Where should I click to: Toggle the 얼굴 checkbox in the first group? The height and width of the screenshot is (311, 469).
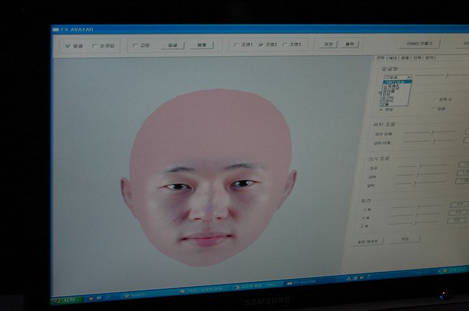tap(68, 46)
